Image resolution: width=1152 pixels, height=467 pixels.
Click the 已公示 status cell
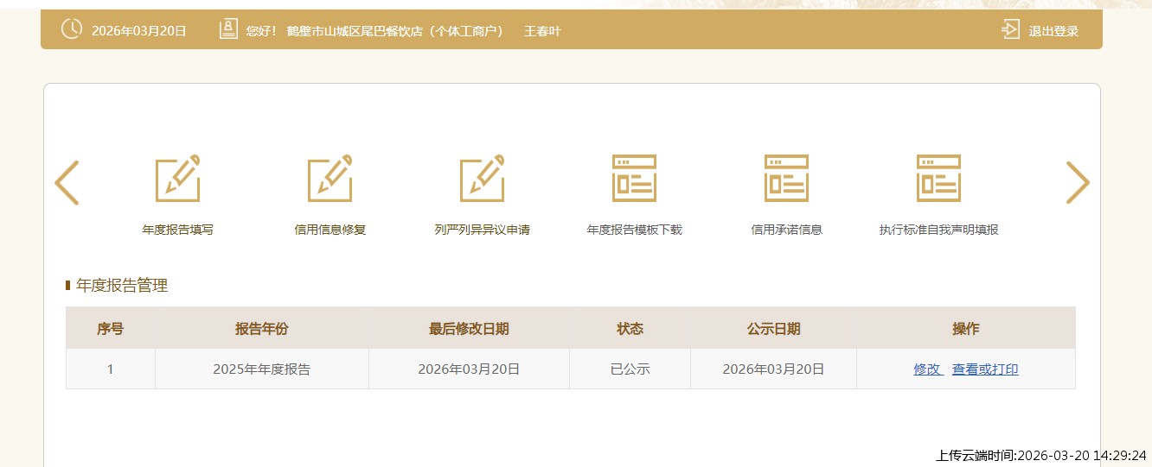[630, 369]
